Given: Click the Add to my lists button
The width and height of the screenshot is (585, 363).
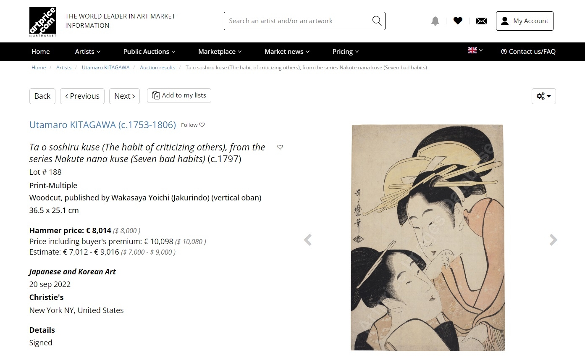Looking at the screenshot, I should (x=179, y=95).
